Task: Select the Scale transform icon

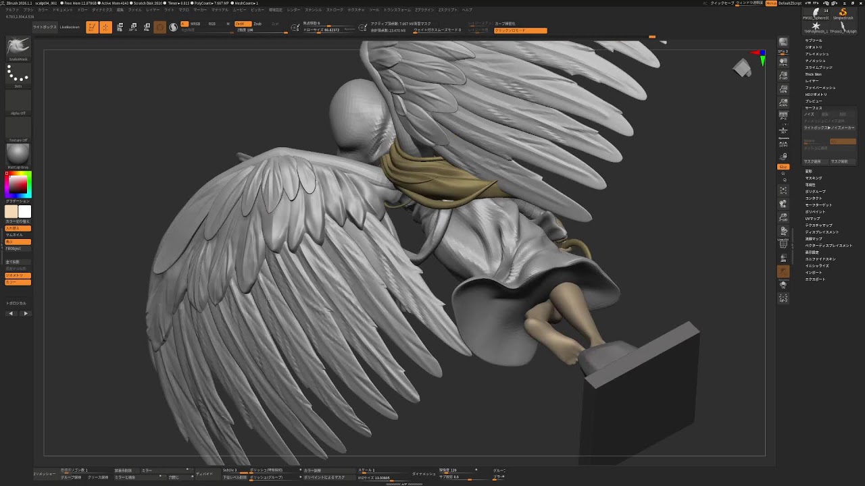Action: pyautogui.click(x=133, y=27)
